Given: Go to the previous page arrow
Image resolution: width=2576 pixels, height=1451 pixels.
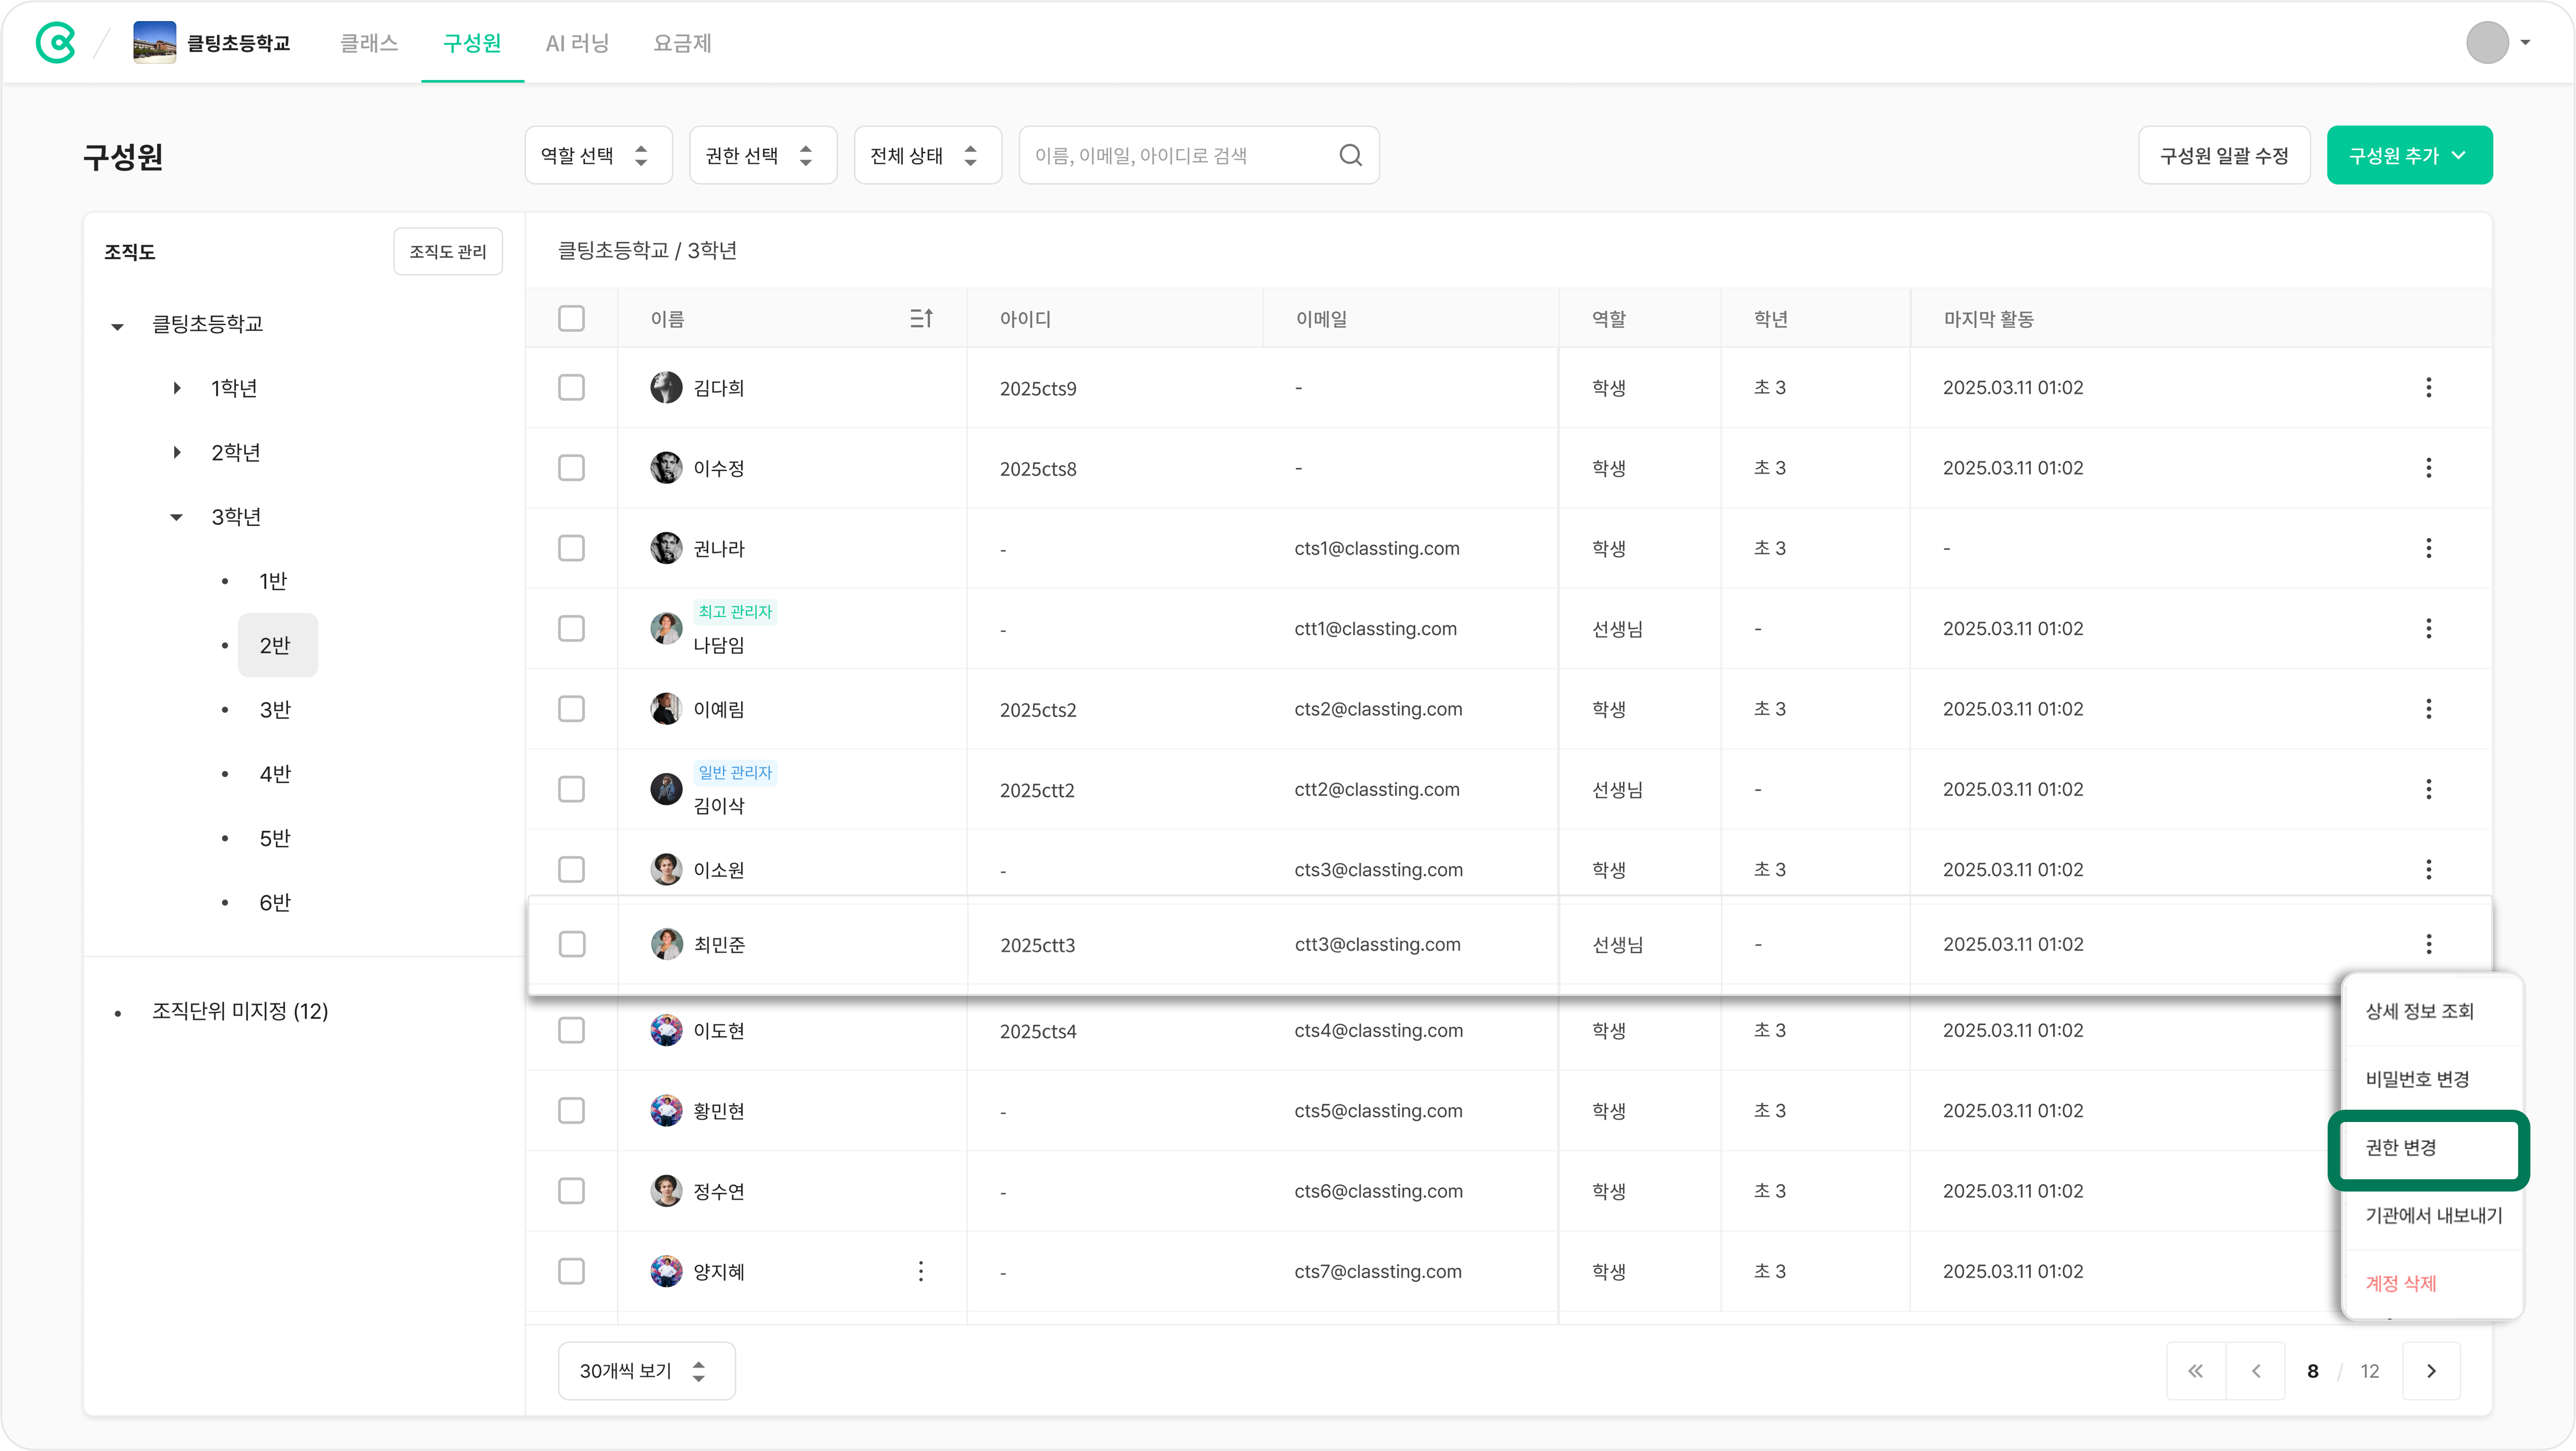Looking at the screenshot, I should click(2255, 1371).
